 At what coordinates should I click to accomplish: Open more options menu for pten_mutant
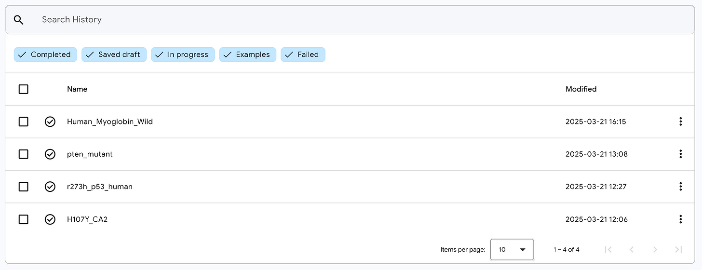(x=680, y=154)
